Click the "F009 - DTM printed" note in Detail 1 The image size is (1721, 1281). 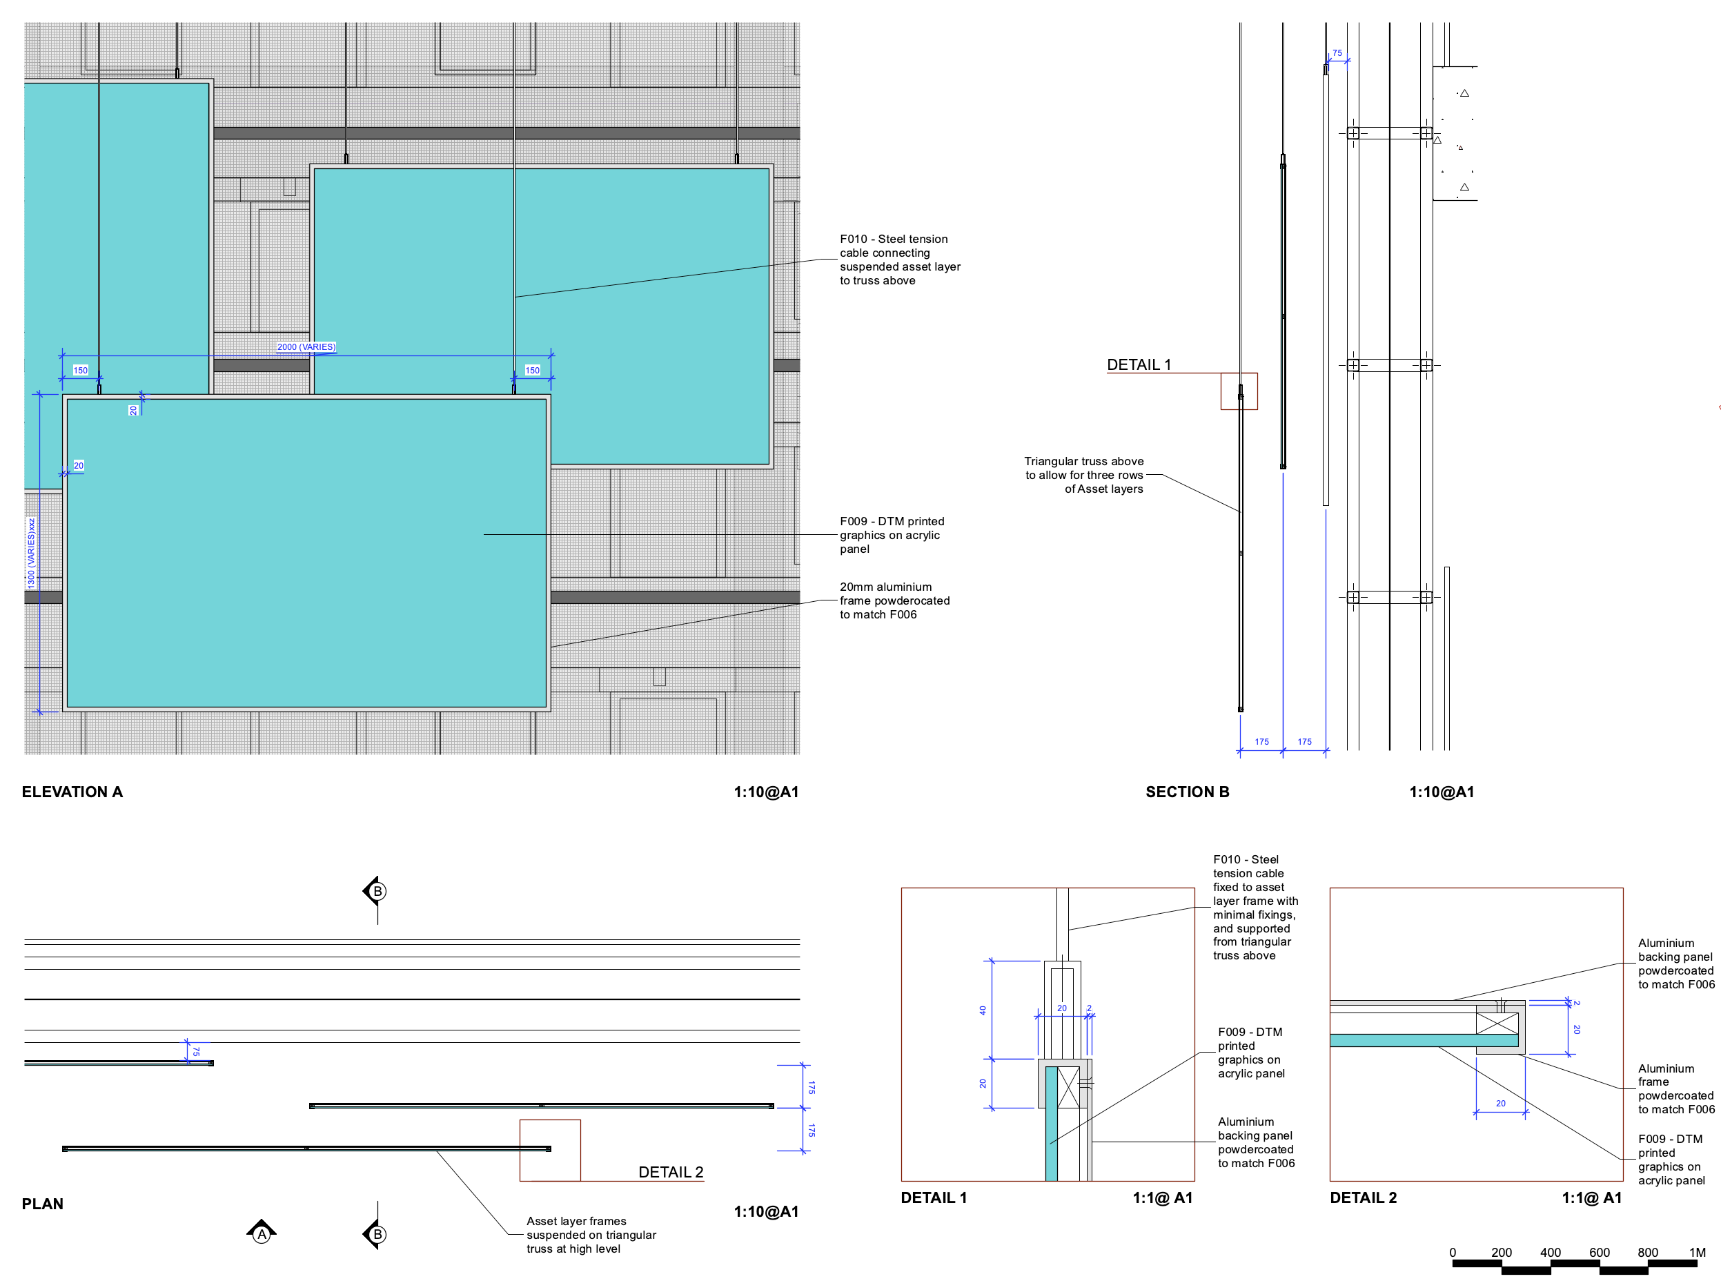1250,1053
